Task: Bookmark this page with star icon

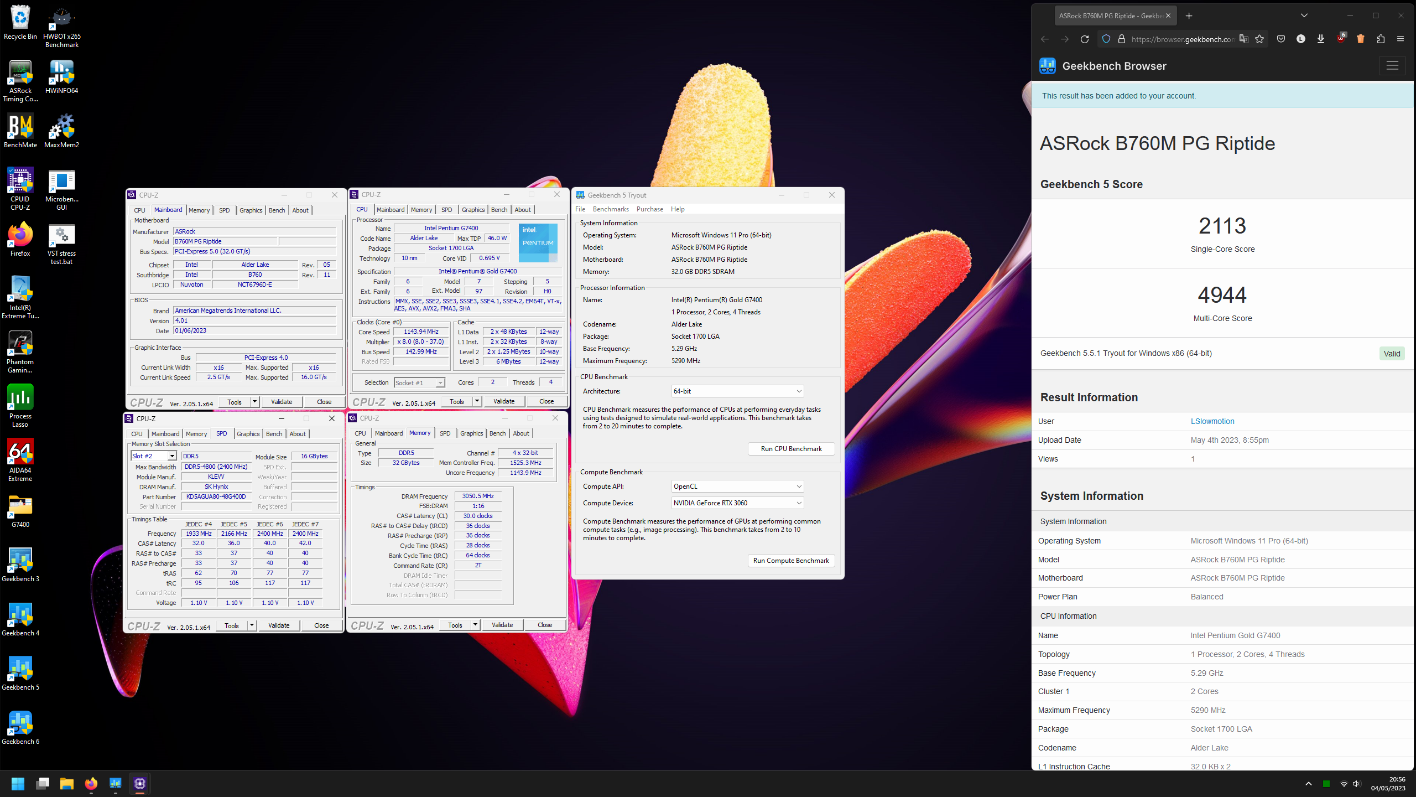Action: point(1259,39)
